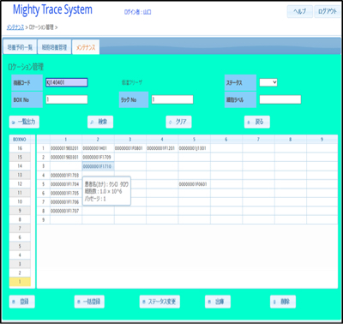The width and height of the screenshot is (343, 324).
Task: Focus the BOX No input field
Action: [x=67, y=99]
